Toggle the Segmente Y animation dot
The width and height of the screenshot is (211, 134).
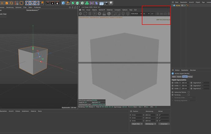pyautogui.click(x=191, y=86)
